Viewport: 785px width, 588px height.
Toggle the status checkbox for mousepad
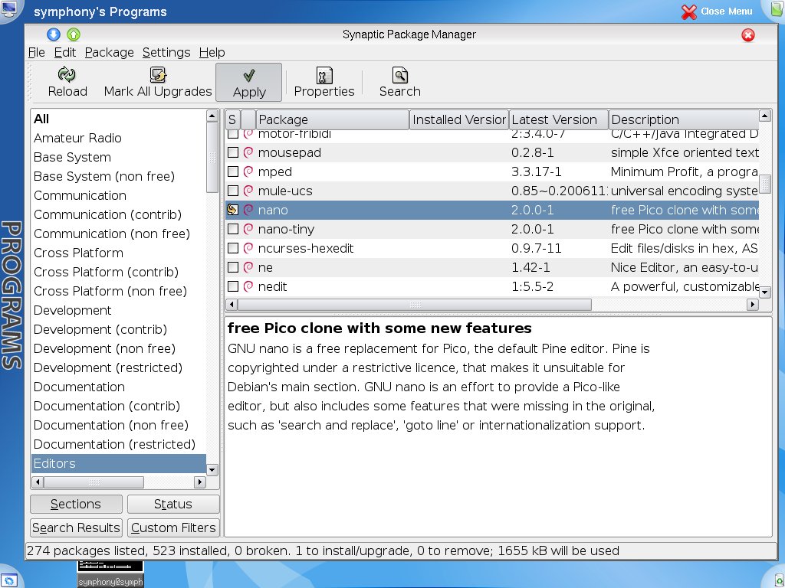(233, 152)
